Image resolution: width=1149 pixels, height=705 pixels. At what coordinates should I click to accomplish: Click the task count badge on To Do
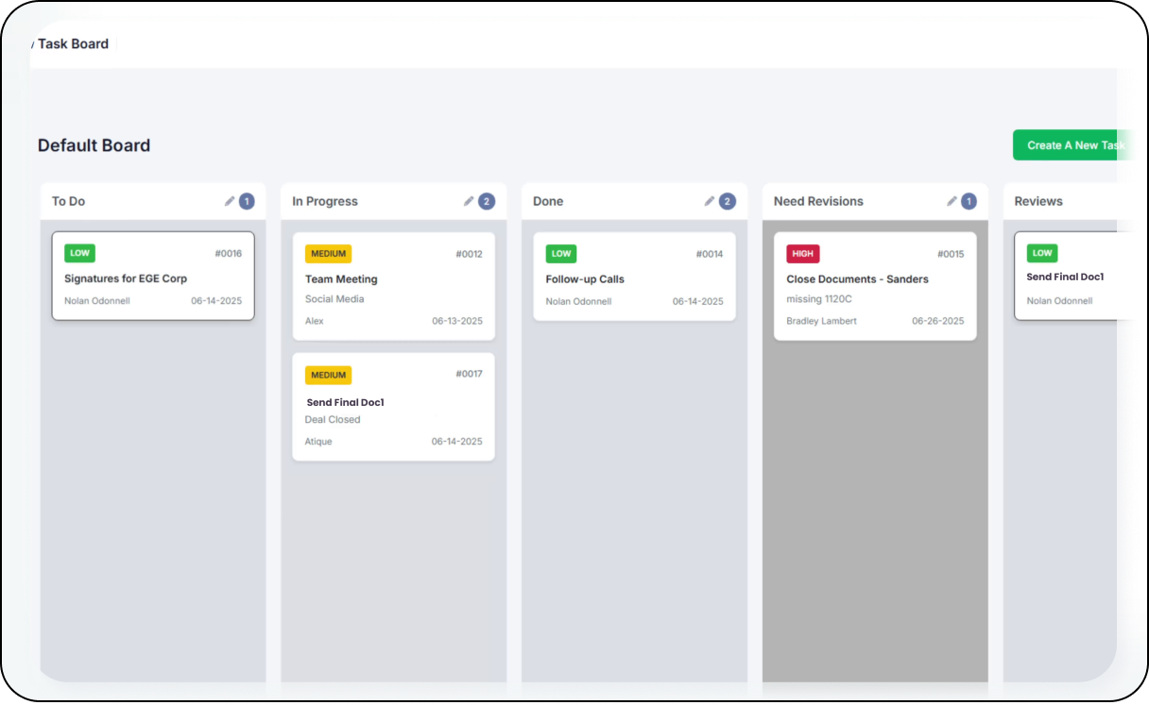pyautogui.click(x=247, y=201)
